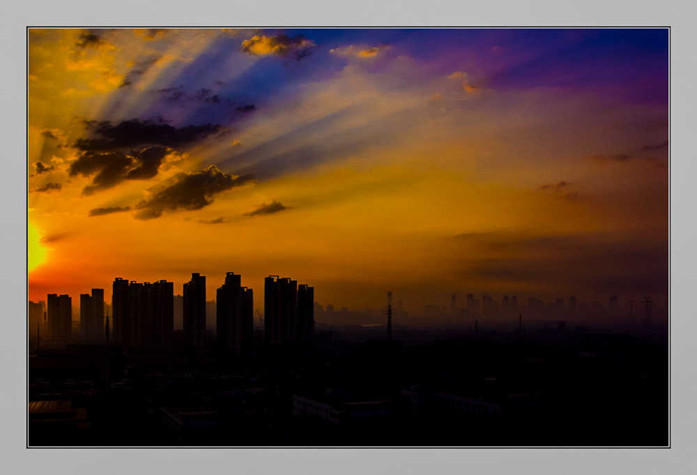This screenshot has width=697, height=475.
Task: Click the small dark cloud on the right side
Action: [556, 186]
